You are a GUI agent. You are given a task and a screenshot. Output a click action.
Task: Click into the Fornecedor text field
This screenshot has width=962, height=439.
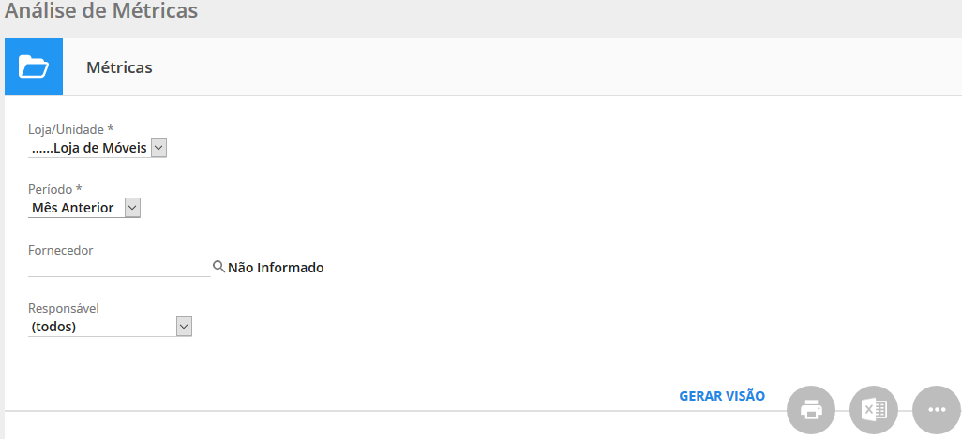pyautogui.click(x=119, y=267)
